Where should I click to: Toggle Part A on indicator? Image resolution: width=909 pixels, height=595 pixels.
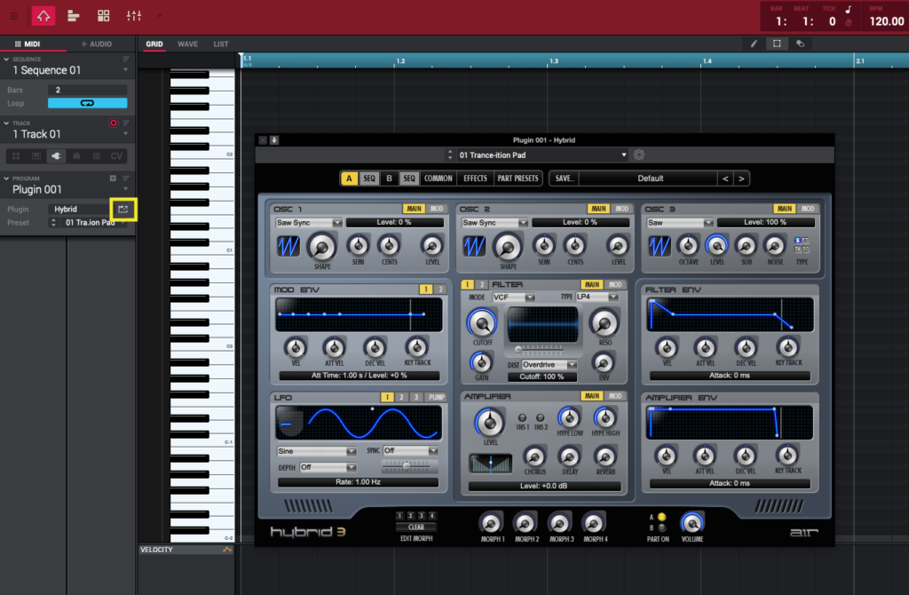[x=661, y=517]
